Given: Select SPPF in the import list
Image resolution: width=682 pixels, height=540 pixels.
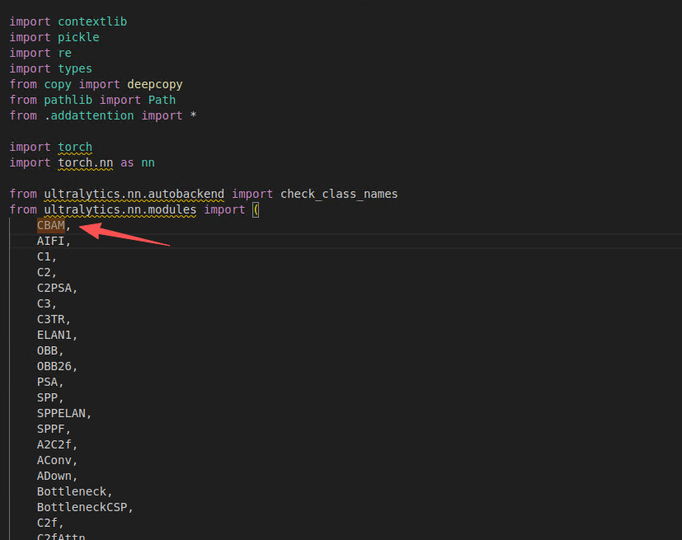Looking at the screenshot, I should click(x=51, y=429).
